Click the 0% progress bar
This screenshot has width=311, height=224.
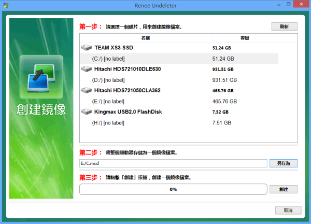tap(173, 189)
